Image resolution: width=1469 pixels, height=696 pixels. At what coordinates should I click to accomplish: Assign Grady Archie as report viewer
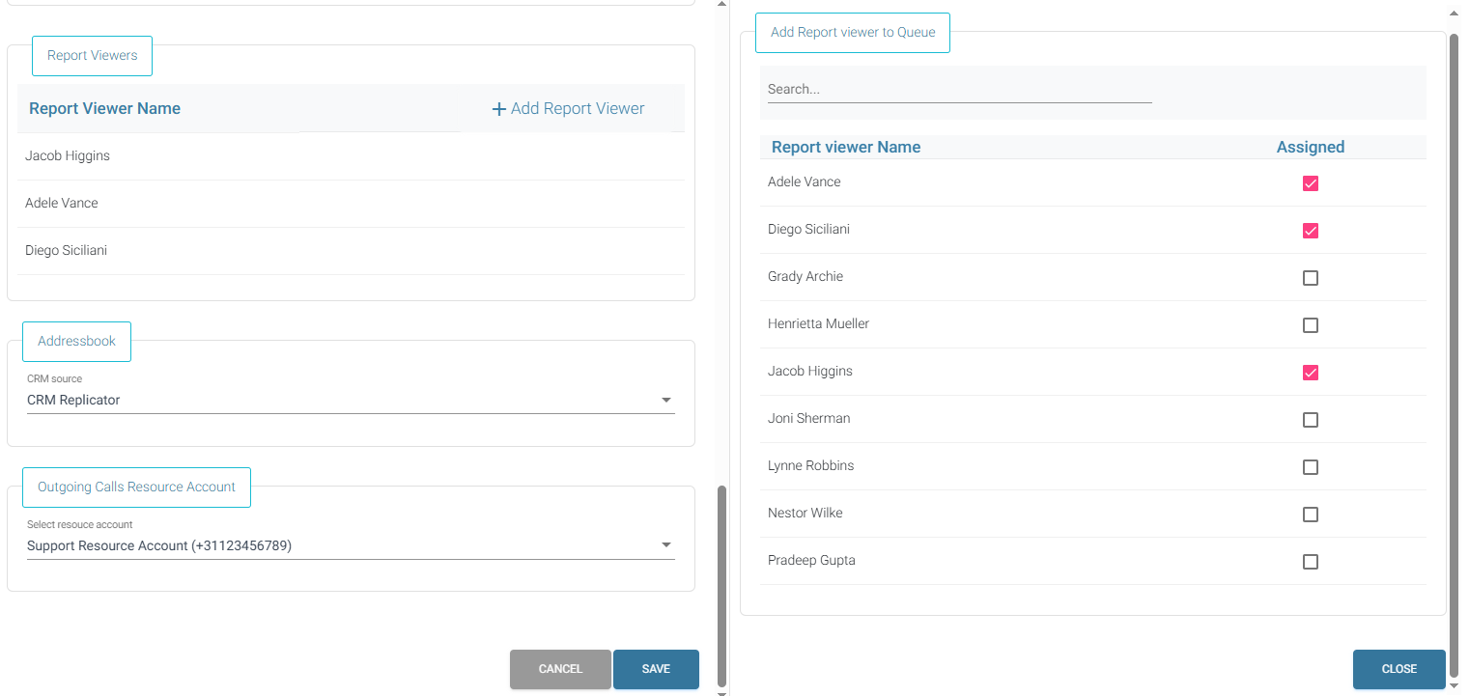[x=1310, y=278]
